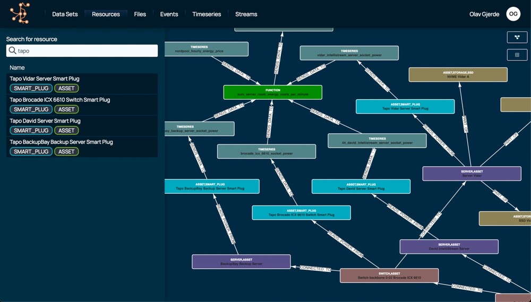Select the Files tab
This screenshot has height=302, width=531.
[x=140, y=14]
